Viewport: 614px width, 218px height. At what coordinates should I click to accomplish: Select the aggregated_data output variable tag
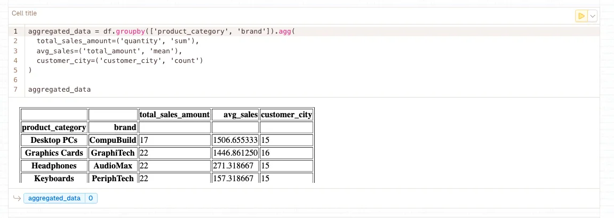54,198
